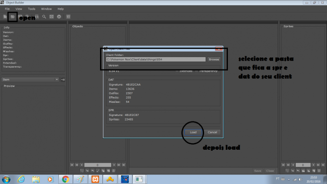Skip forward one page in Objects panel
327x184 pixels.
[119, 165]
